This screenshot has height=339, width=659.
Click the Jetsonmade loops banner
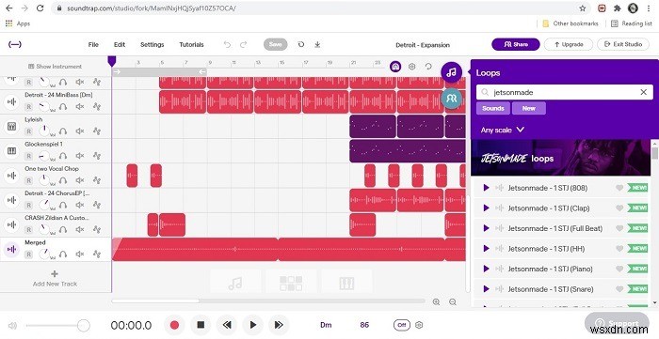561,158
